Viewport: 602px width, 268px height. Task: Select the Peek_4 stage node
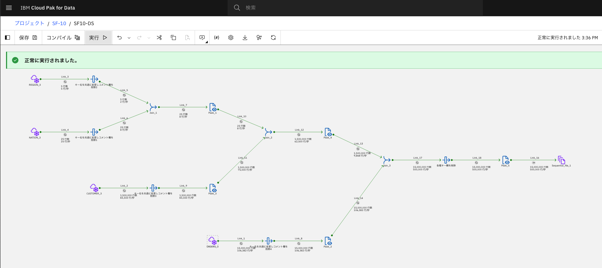[328, 132]
